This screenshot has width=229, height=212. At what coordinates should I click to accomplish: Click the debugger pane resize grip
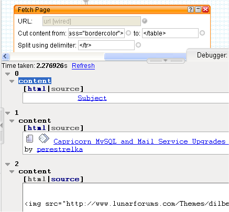166,61
